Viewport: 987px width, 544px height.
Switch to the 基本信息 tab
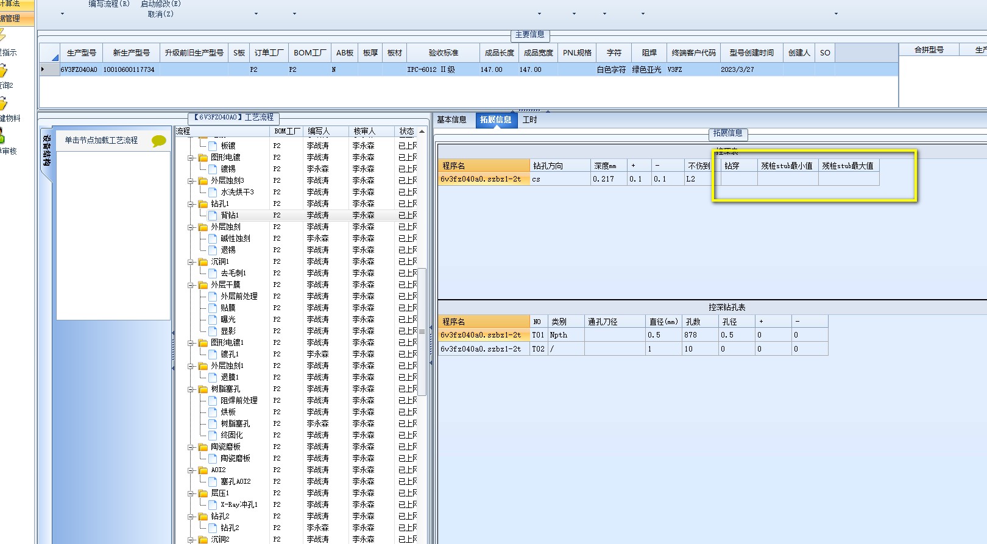tap(451, 120)
